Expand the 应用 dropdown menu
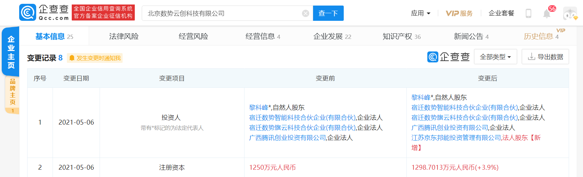 (x=420, y=13)
